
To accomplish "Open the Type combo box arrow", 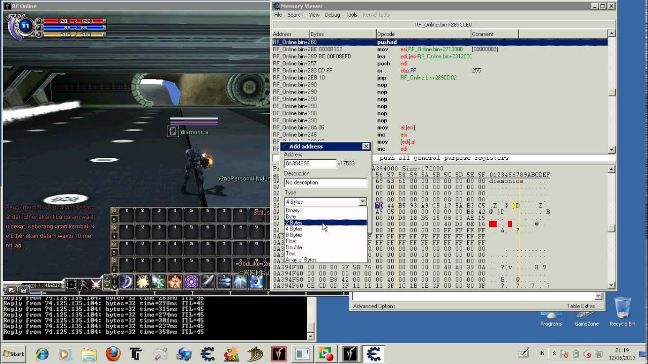I will [x=362, y=202].
